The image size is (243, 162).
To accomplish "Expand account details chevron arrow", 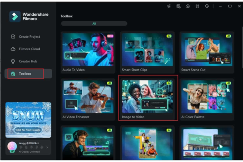I will [47, 147].
